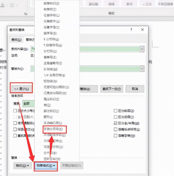The image size is (174, 176).
Task: Toggle the 区分大小写 checkbox
Action: click(15, 111)
